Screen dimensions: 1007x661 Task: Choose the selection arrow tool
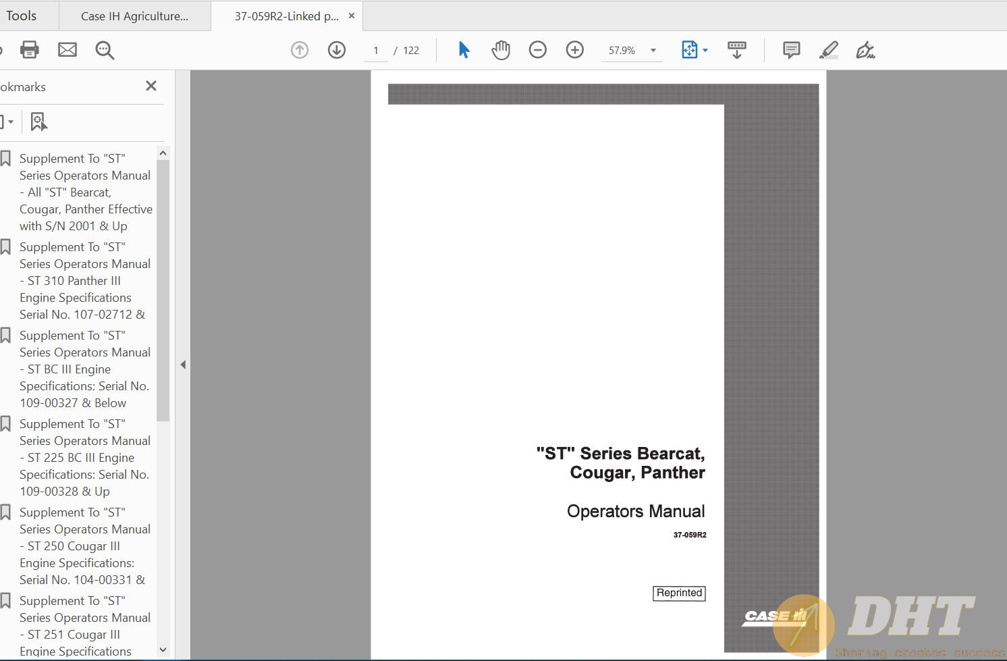(464, 50)
